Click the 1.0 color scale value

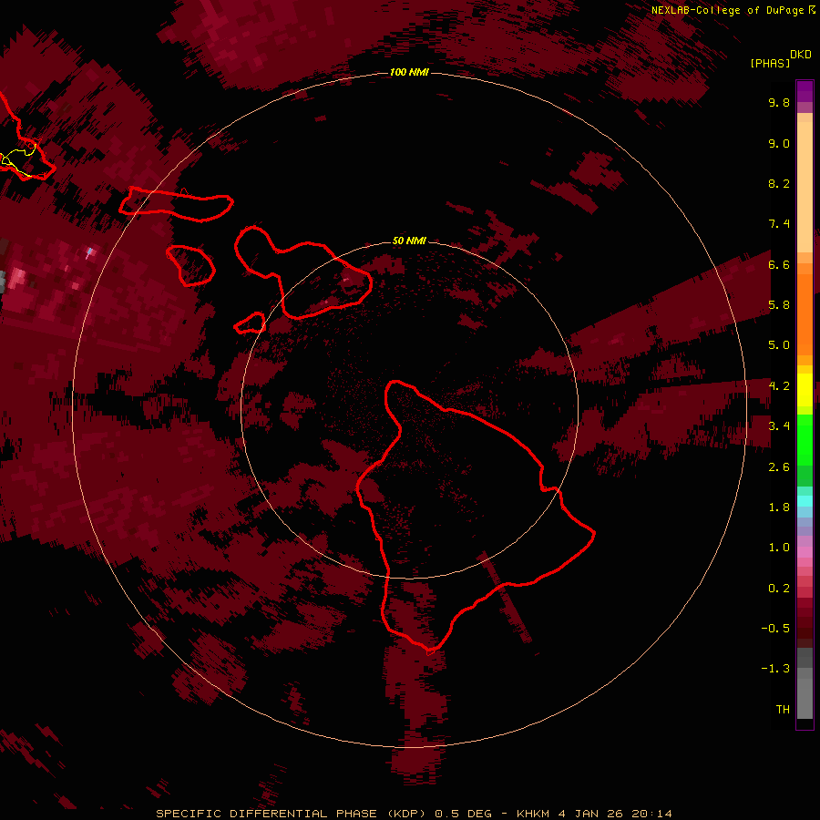point(779,548)
